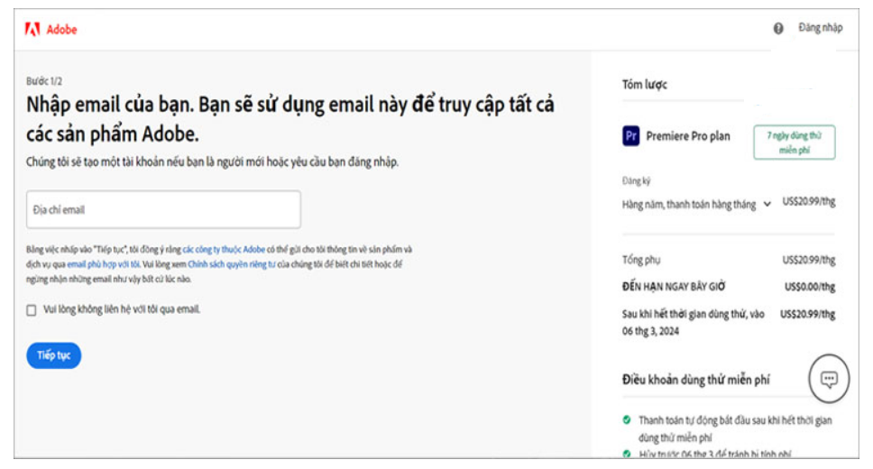Click the Đăng nhập sign-in link
The height and width of the screenshot is (469, 873).
[x=820, y=28]
